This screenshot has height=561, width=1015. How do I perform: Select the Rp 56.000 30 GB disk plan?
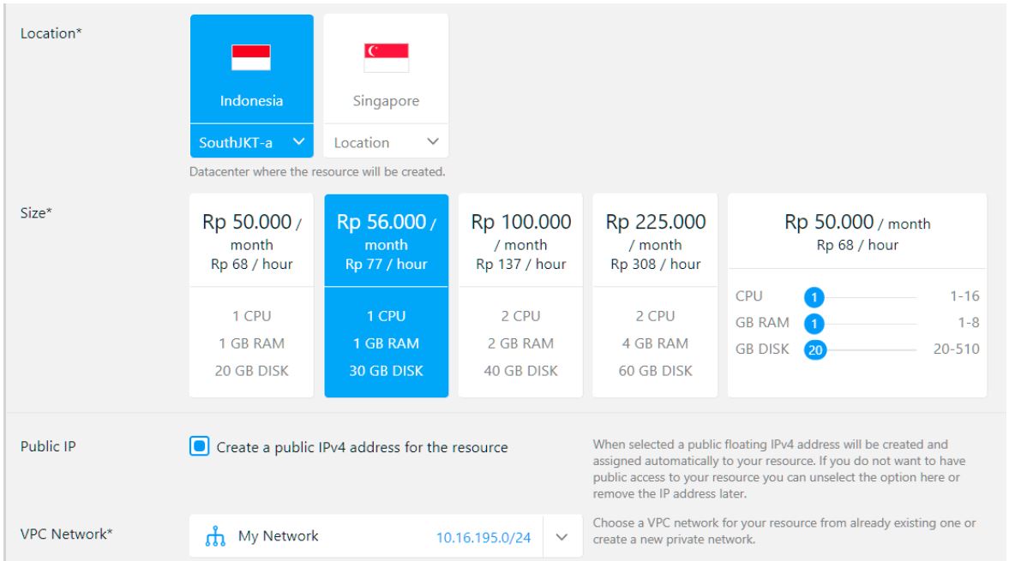click(386, 295)
